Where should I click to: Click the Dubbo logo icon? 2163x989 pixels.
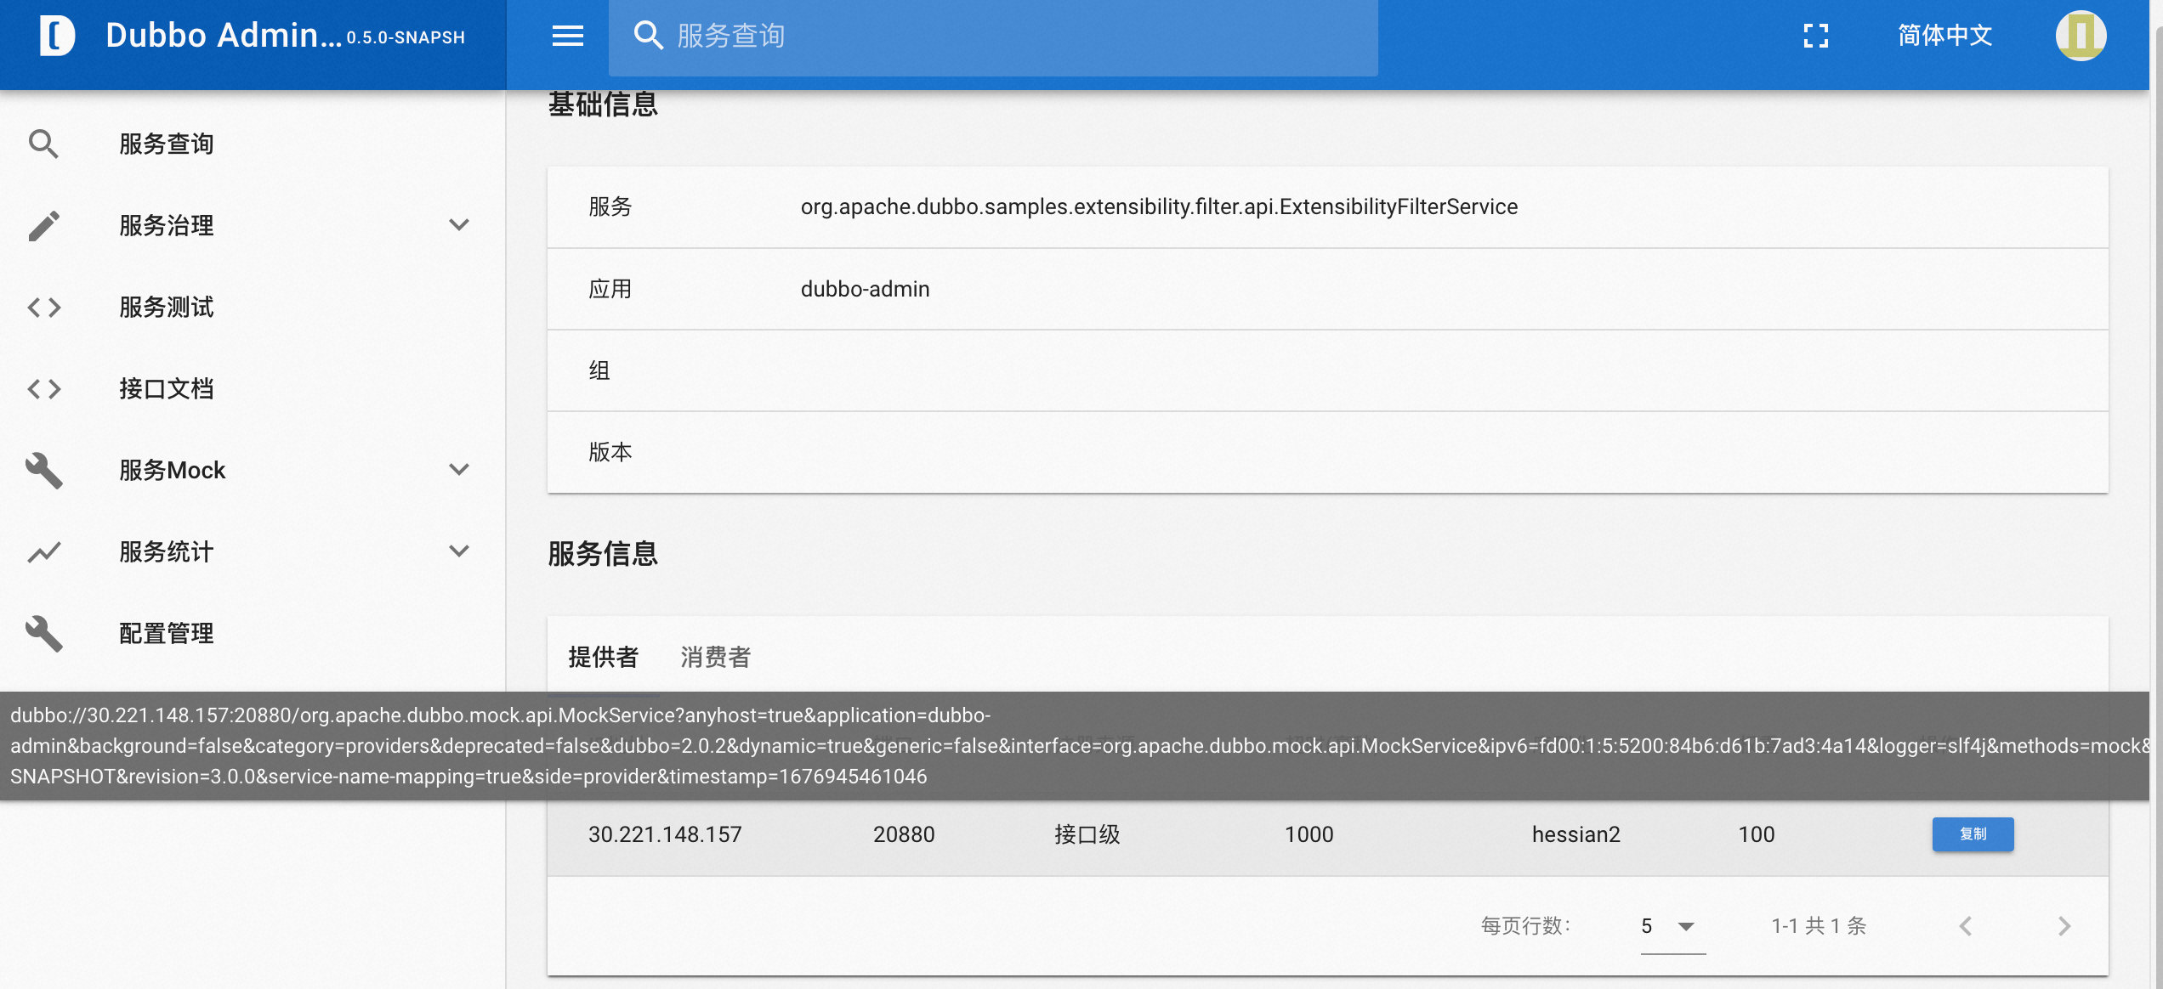57,36
